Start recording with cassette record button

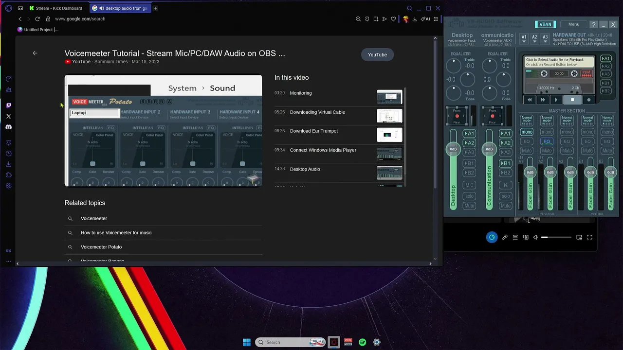[x=588, y=100]
